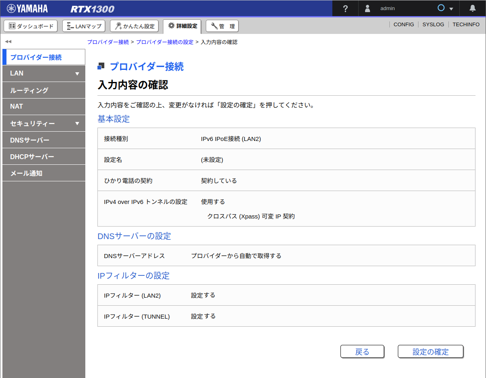Collapse the sidebar with the double-arrow control
Screen dimensions: 486x378
click(8, 41)
